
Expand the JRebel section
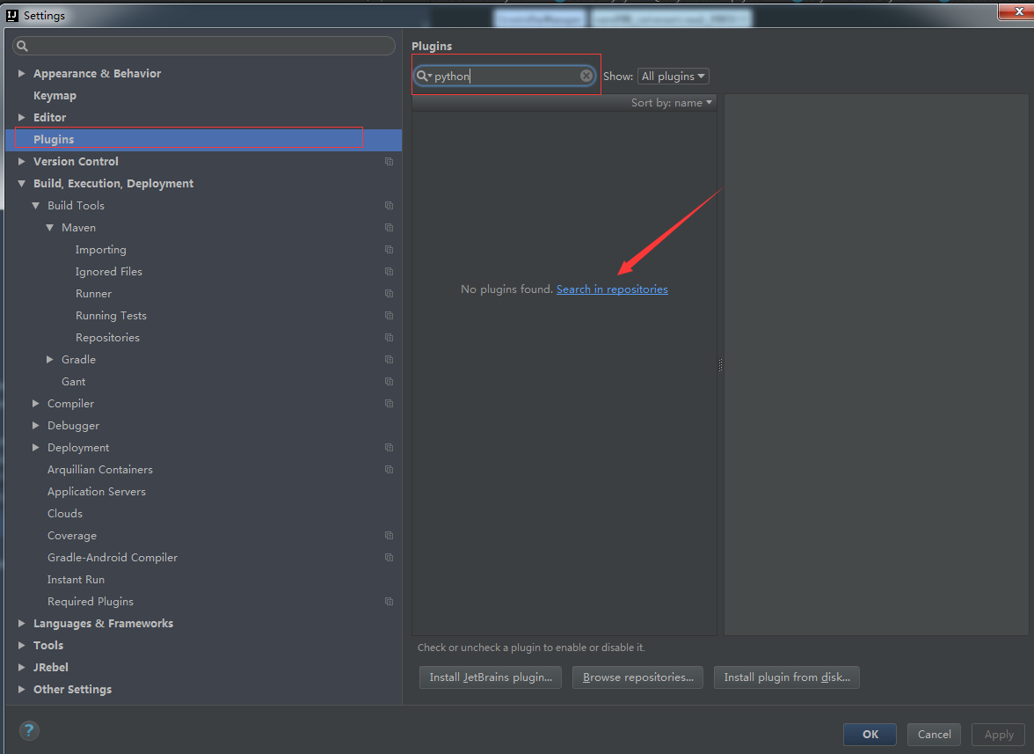tap(22, 668)
